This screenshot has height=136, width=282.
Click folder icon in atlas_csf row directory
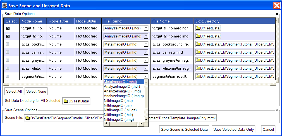click(x=198, y=52)
